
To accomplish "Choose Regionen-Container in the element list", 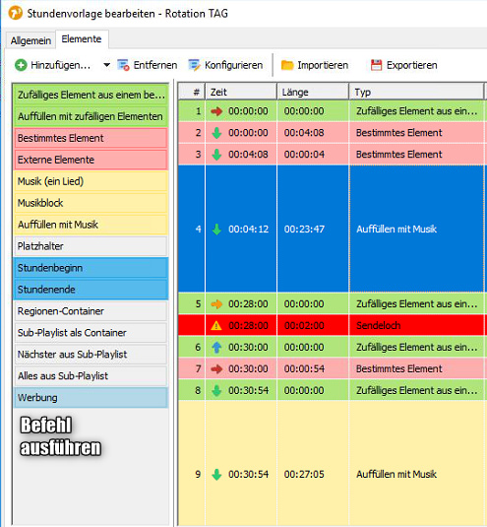I will [x=91, y=311].
